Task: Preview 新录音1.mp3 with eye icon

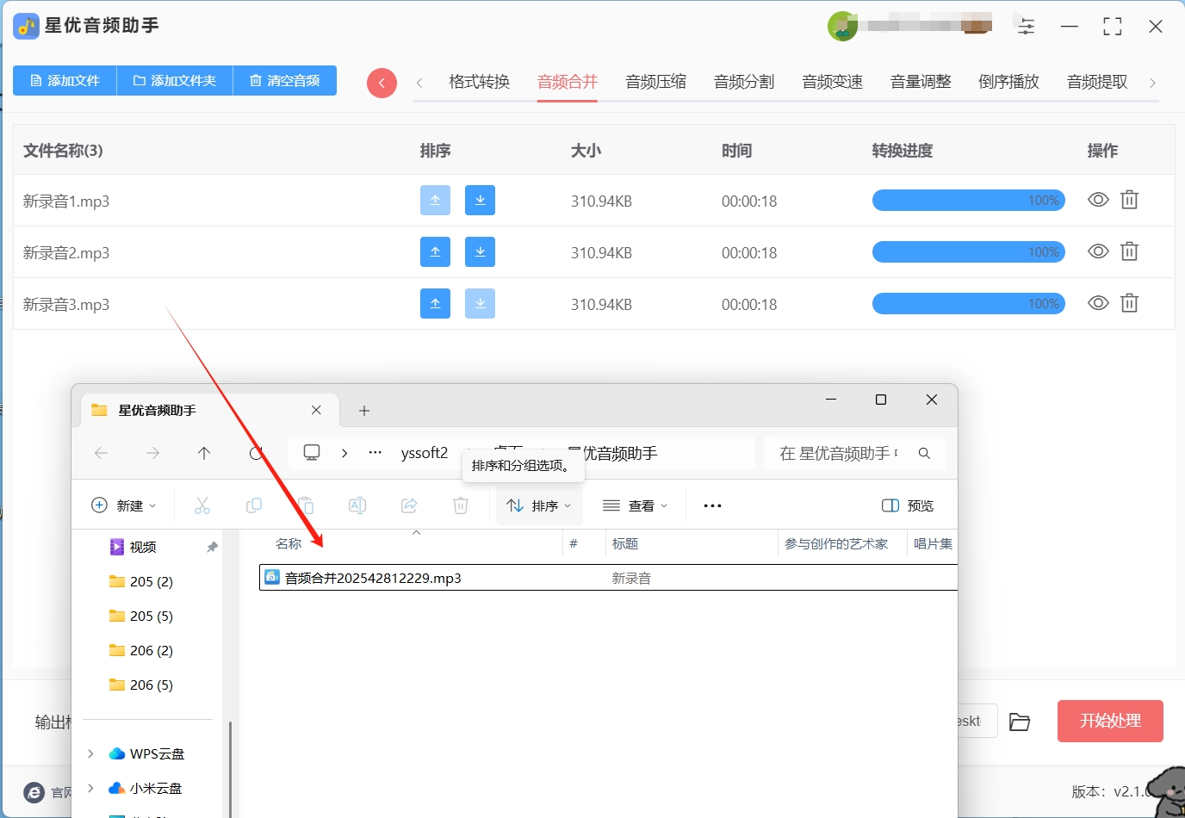Action: click(1098, 200)
